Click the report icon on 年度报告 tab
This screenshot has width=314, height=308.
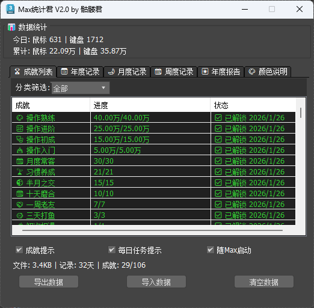click(x=205, y=72)
